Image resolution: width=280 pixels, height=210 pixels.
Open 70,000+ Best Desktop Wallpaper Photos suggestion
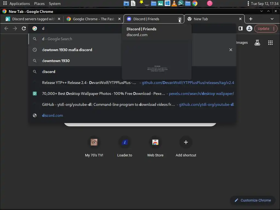(132, 94)
